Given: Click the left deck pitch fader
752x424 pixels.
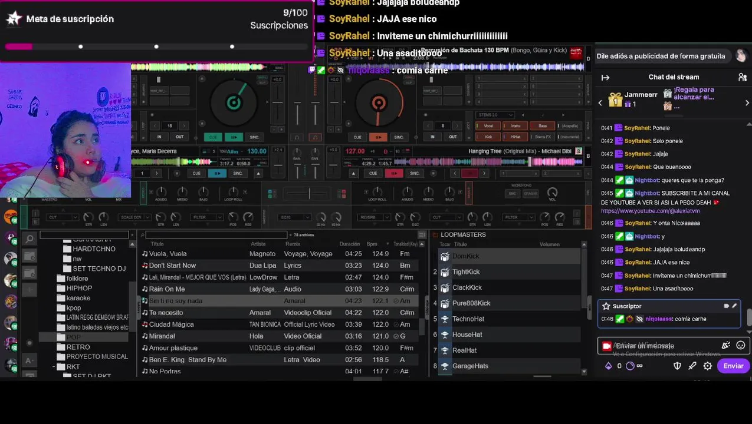Looking at the screenshot, I should click(278, 103).
